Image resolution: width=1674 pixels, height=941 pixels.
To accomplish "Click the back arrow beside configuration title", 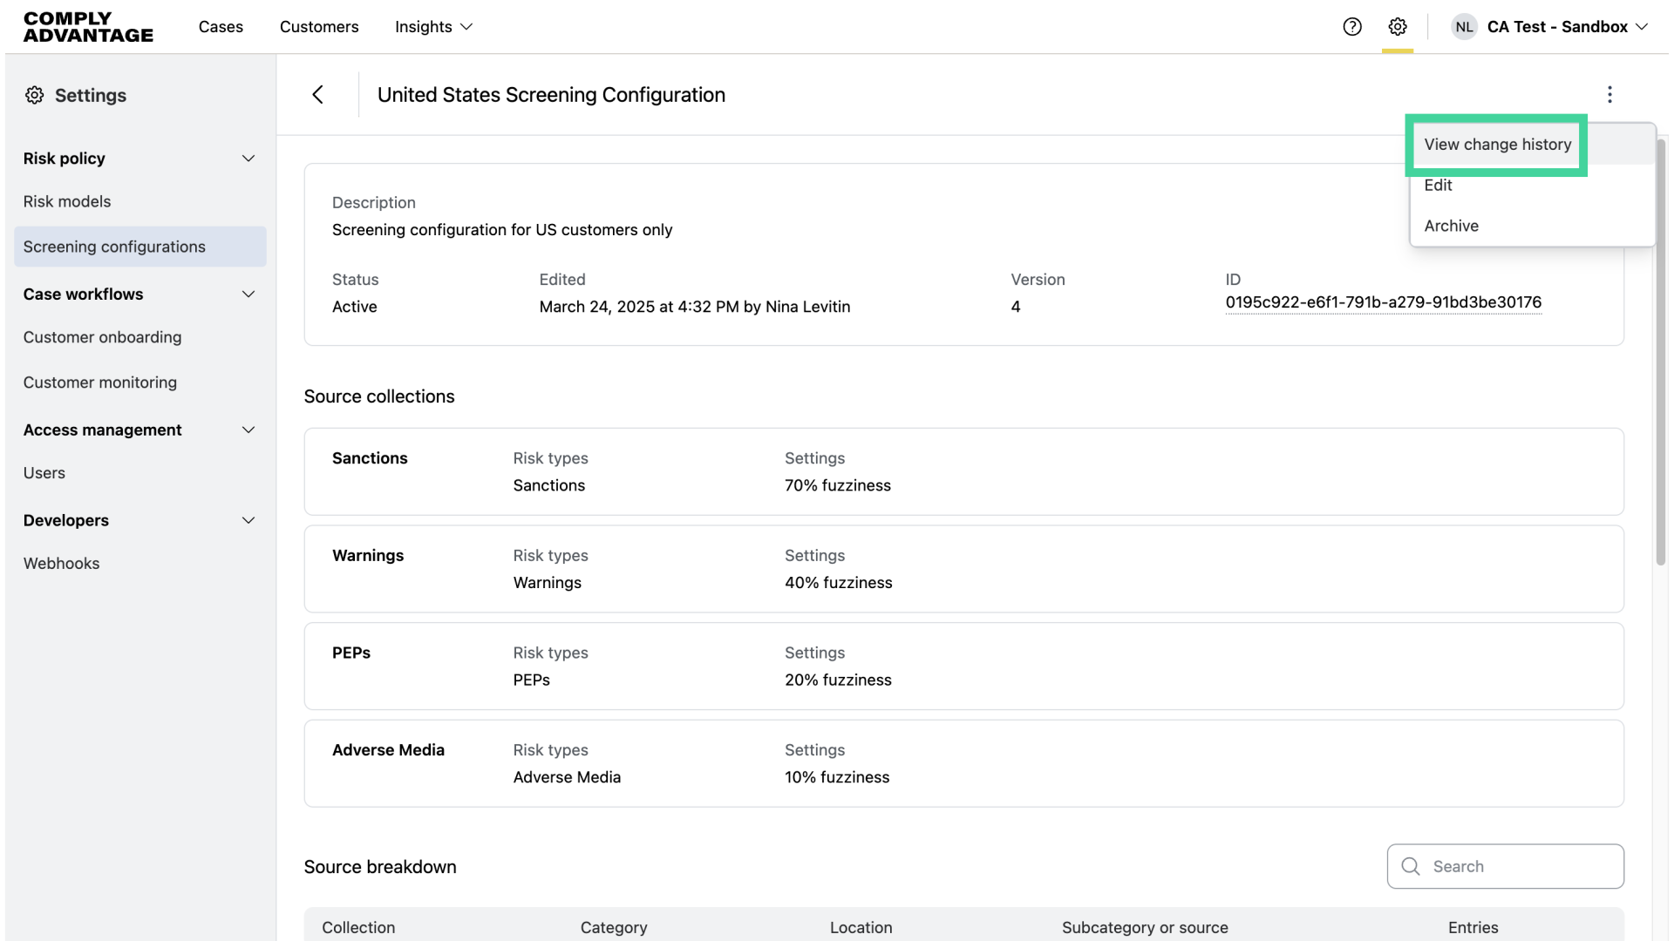I will (x=318, y=95).
